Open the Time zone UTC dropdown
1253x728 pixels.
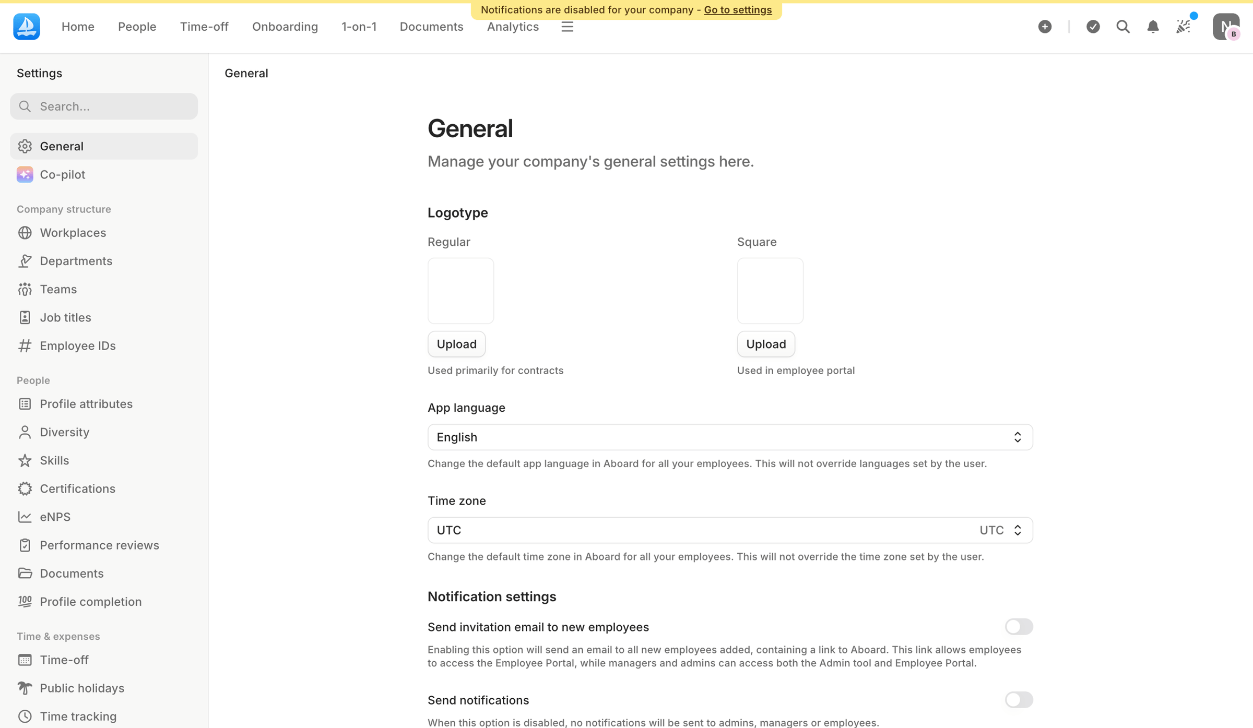(x=730, y=530)
